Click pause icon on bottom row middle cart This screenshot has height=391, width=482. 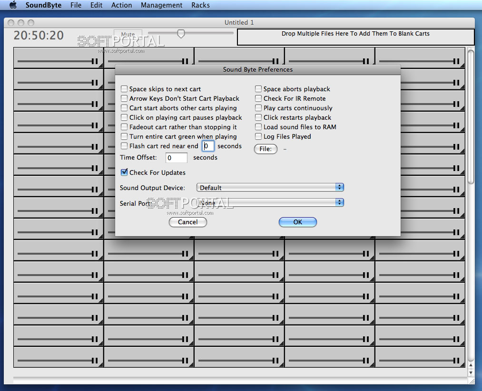point(275,361)
